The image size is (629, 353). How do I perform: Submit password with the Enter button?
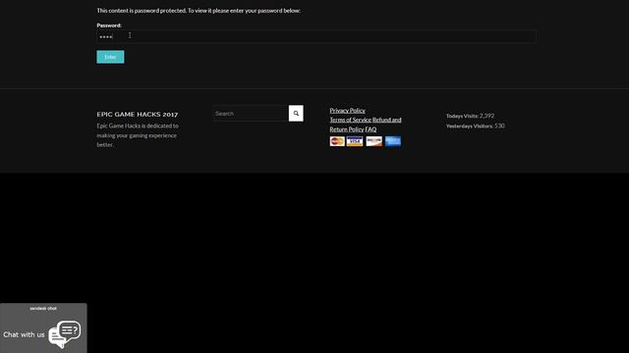pos(110,57)
